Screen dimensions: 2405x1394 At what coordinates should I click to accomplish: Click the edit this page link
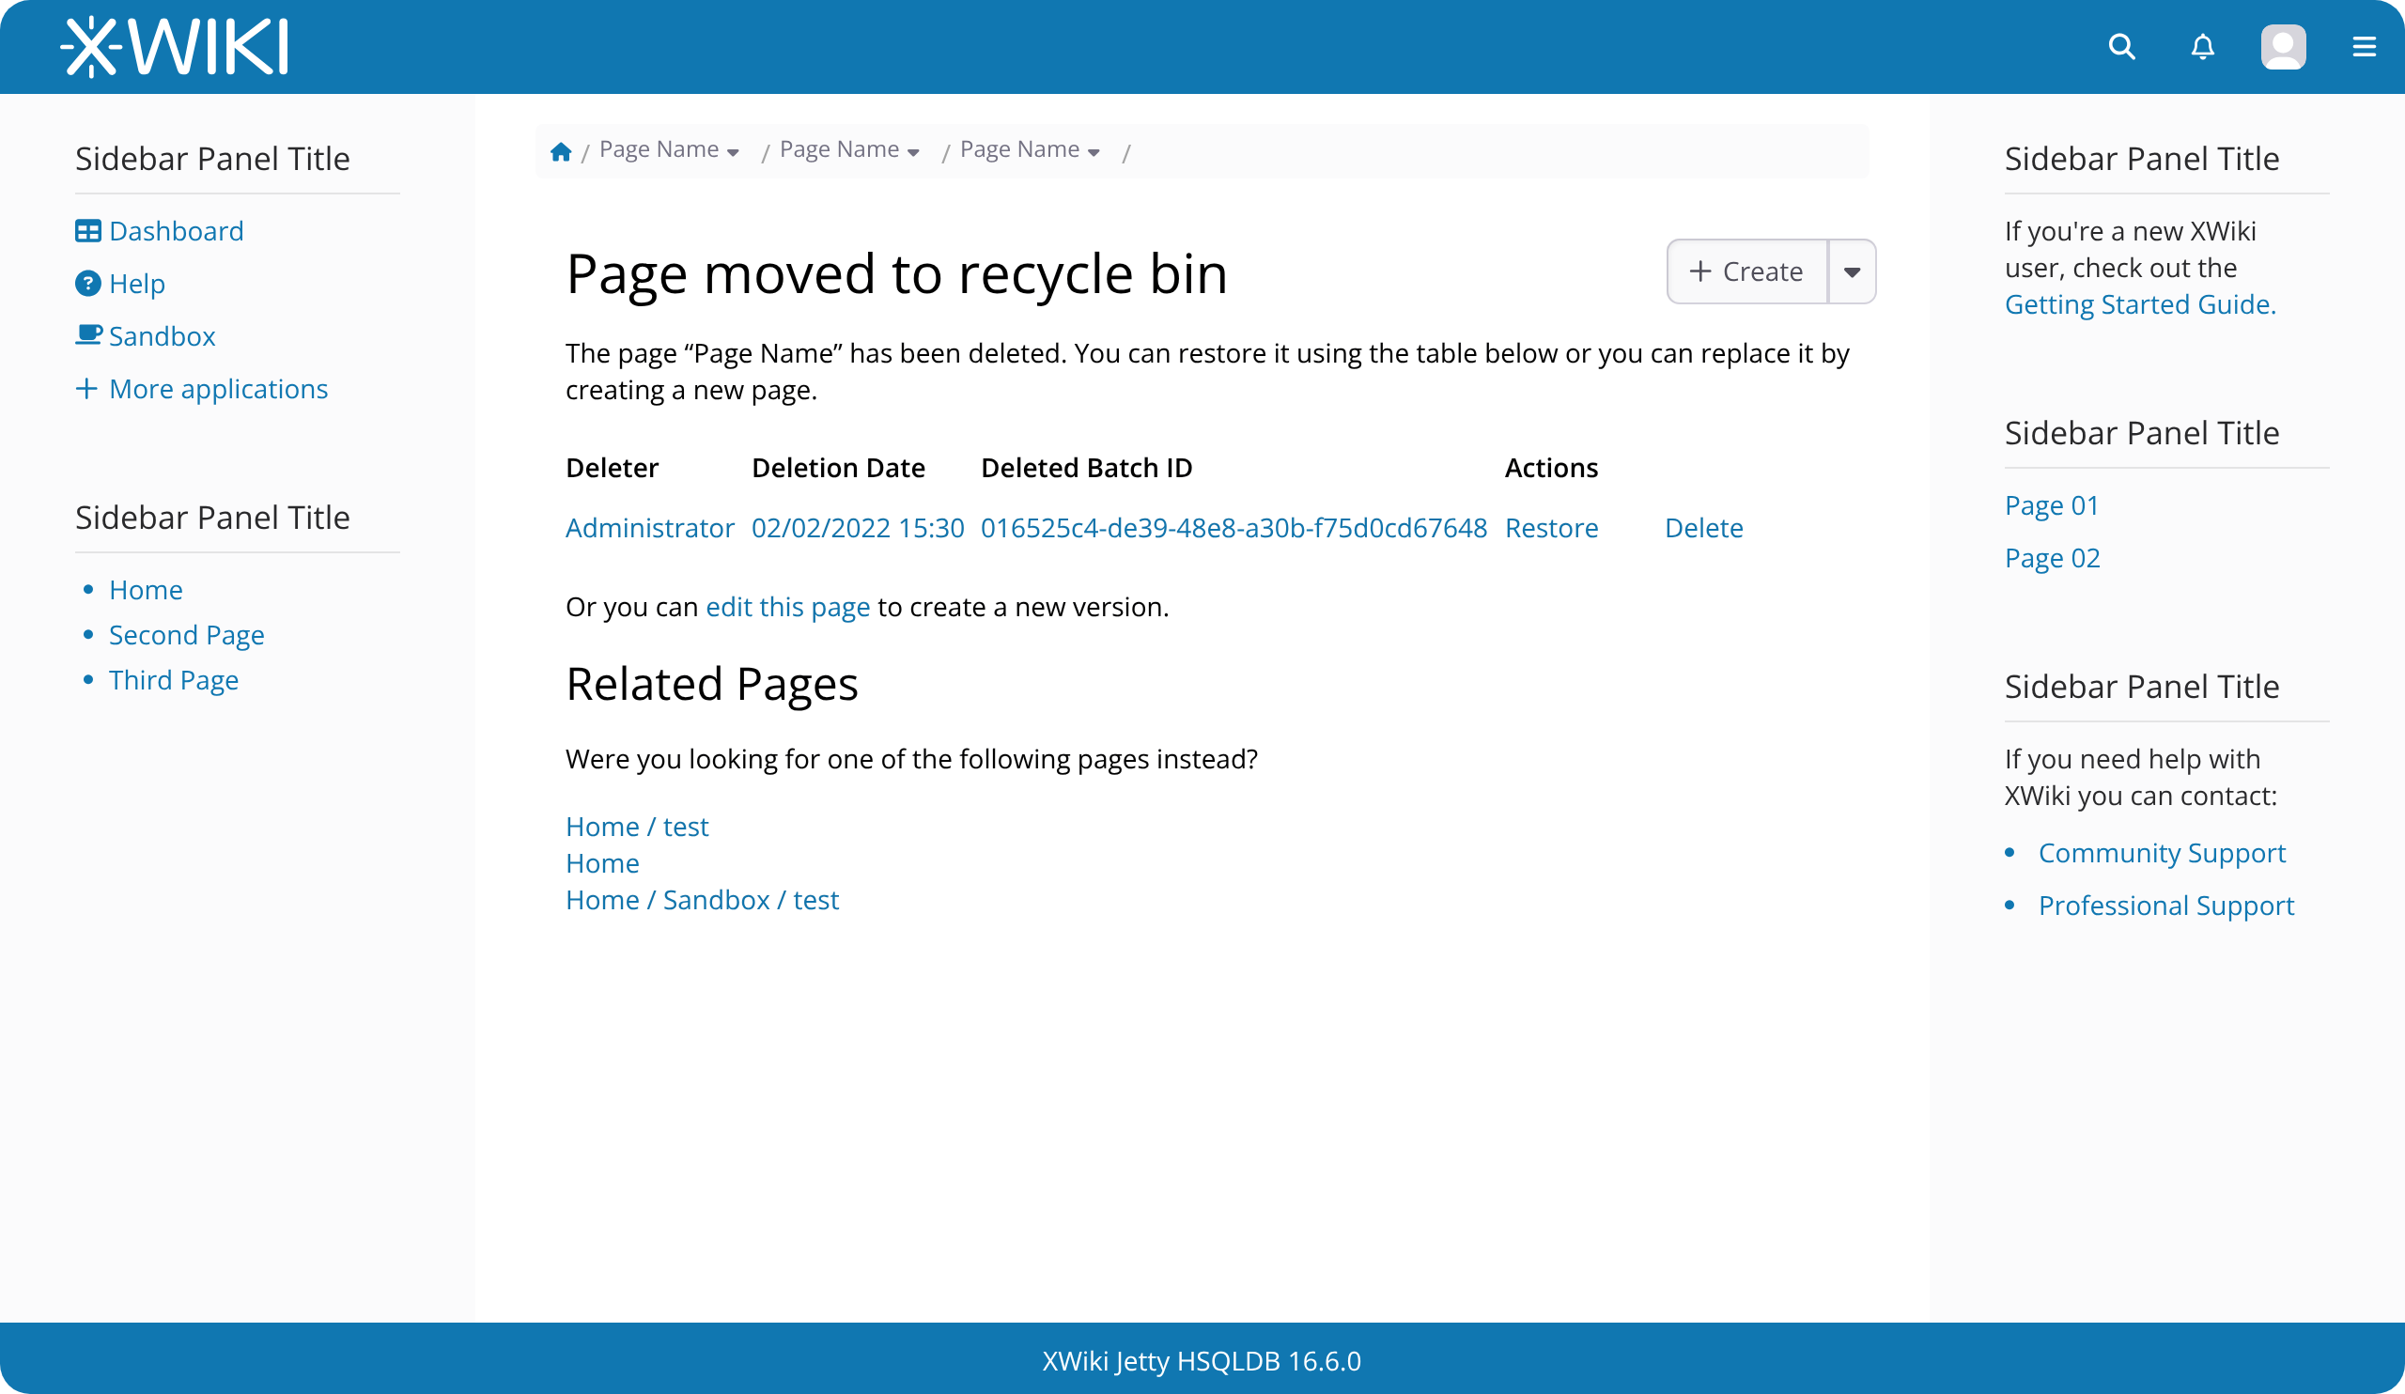point(787,607)
